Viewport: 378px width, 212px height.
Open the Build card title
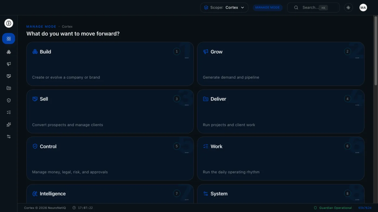(45, 52)
